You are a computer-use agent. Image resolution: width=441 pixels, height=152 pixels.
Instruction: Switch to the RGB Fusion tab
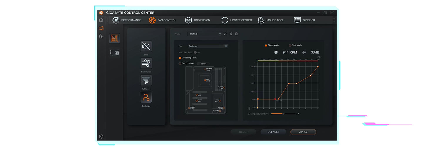tap(198, 20)
